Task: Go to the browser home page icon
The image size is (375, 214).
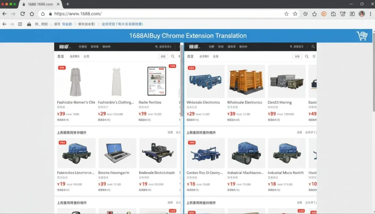Action: [32, 14]
